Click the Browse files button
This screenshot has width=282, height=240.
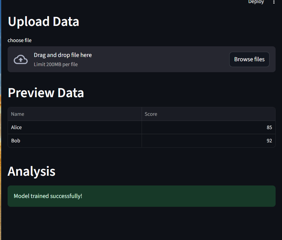(249, 59)
